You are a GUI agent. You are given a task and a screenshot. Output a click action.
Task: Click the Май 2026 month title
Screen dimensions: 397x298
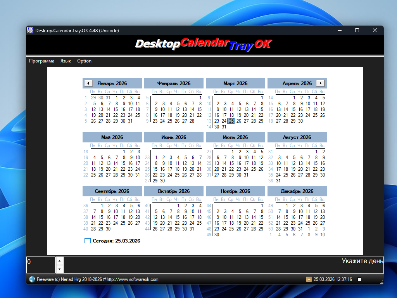click(112, 137)
